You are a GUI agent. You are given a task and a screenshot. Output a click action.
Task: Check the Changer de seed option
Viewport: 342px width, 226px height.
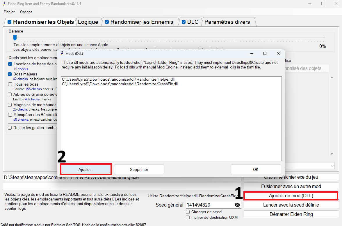tap(188, 212)
